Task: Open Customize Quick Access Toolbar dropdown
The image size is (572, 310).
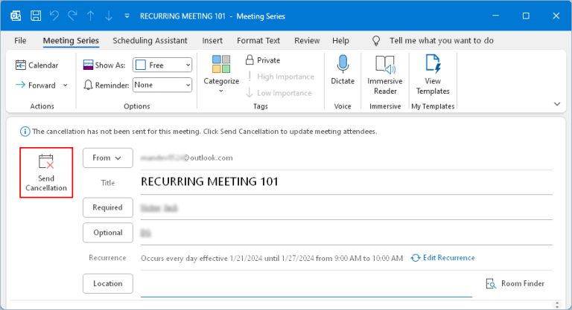Action: [127, 16]
